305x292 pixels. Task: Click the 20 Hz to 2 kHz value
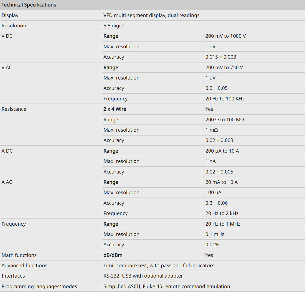tap(222, 213)
